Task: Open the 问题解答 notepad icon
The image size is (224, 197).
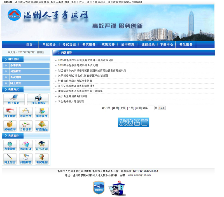Action: point(26,159)
